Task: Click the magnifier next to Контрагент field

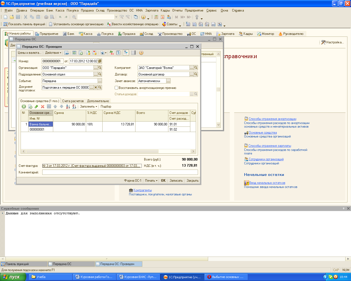Action: tap(196, 68)
